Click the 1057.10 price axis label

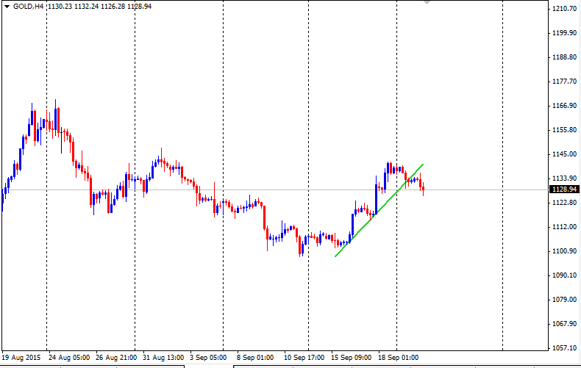564,348
